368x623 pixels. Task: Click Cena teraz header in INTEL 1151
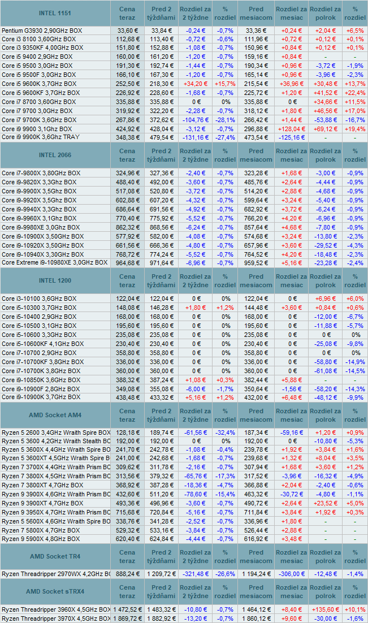point(127,13)
